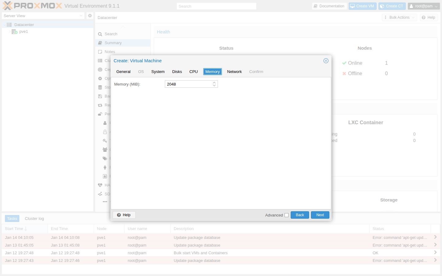Open the Server View dropdown
The height and width of the screenshot is (276, 442).
click(81, 15)
